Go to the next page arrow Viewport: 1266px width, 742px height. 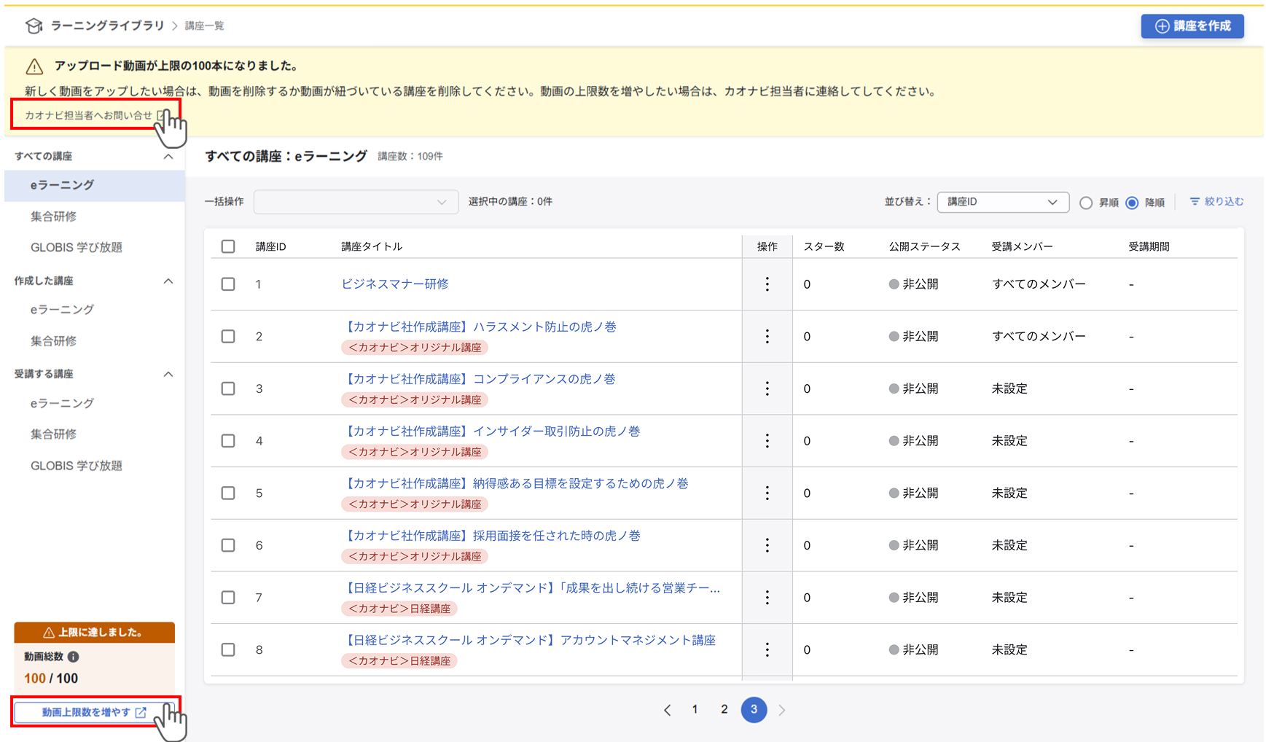coord(782,710)
